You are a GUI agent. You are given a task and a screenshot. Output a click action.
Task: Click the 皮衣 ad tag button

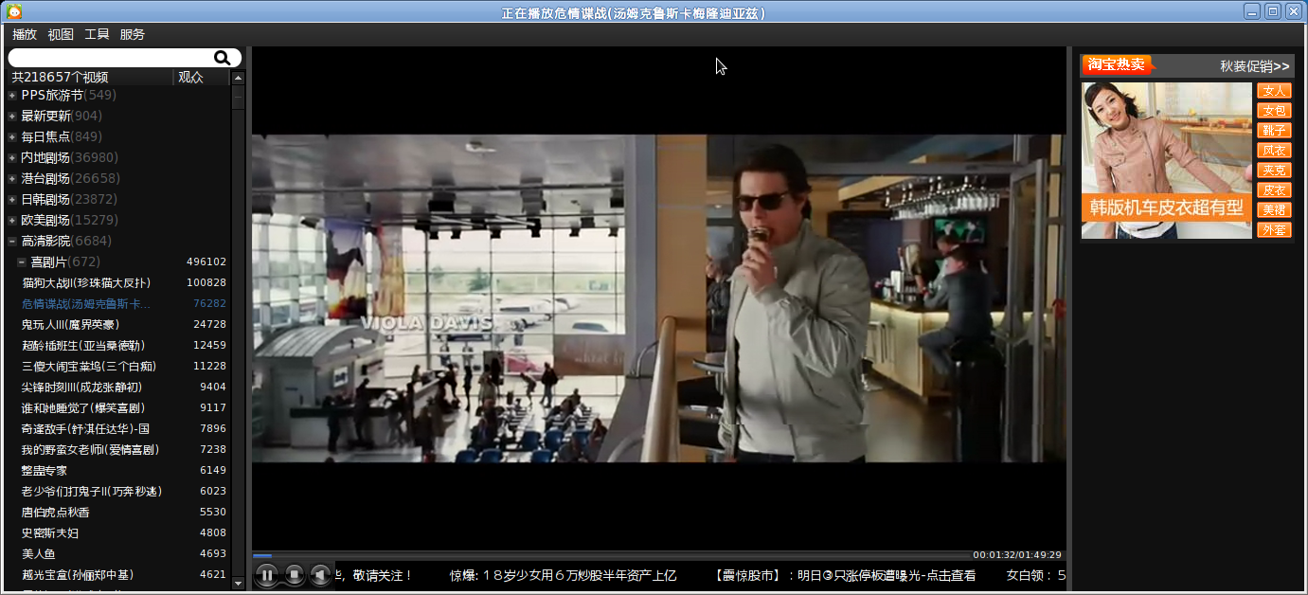coord(1274,190)
